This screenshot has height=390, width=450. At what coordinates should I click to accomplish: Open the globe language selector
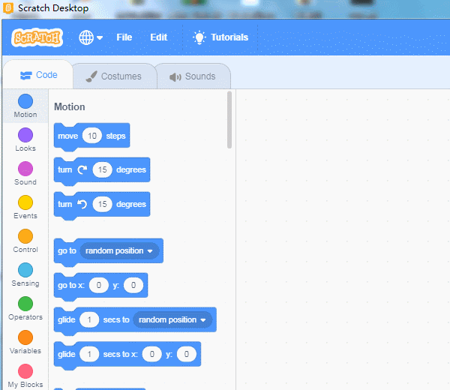[91, 37]
